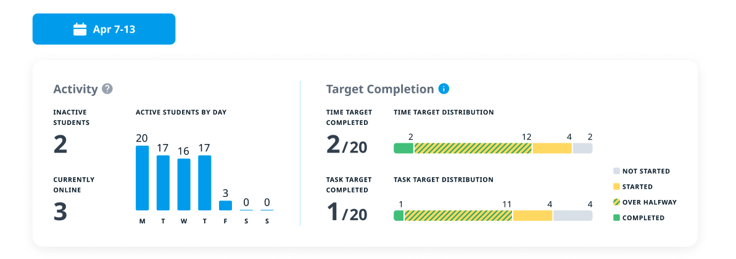The image size is (736, 259).
Task: Click the Not Started legend color swatch
Action: (616, 171)
